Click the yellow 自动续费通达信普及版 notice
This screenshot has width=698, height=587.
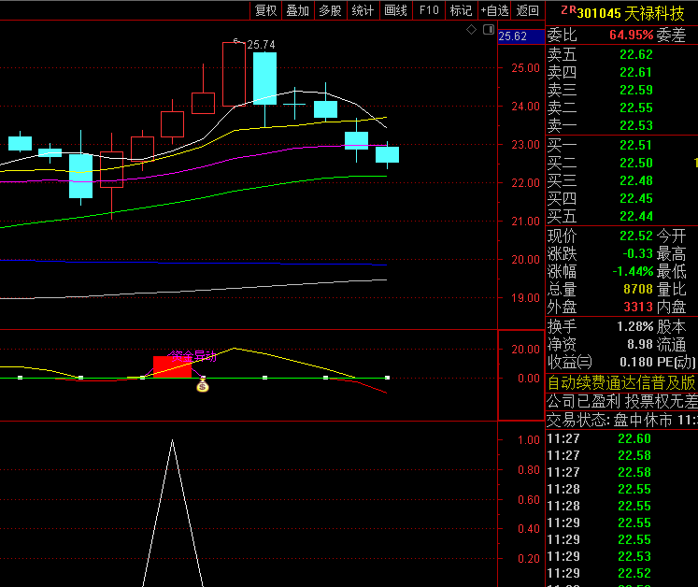(x=621, y=382)
